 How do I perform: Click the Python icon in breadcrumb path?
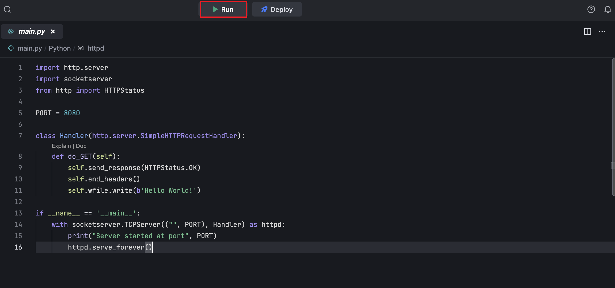point(11,48)
